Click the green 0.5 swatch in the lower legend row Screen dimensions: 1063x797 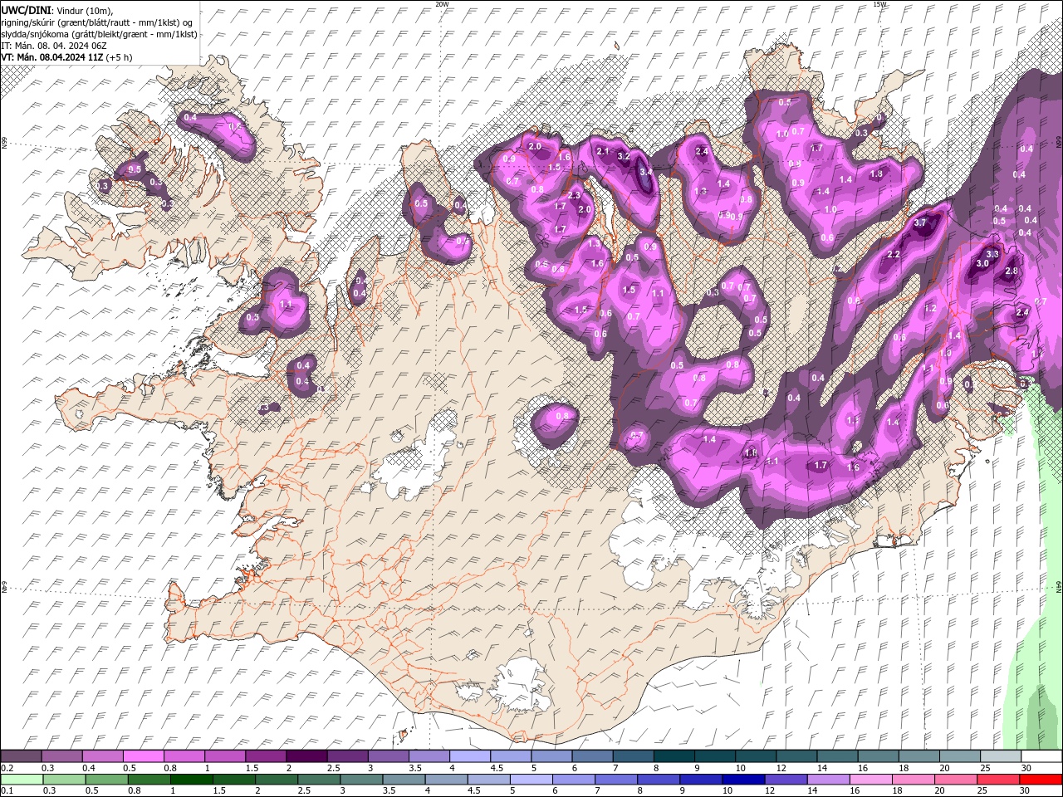[x=106, y=779]
